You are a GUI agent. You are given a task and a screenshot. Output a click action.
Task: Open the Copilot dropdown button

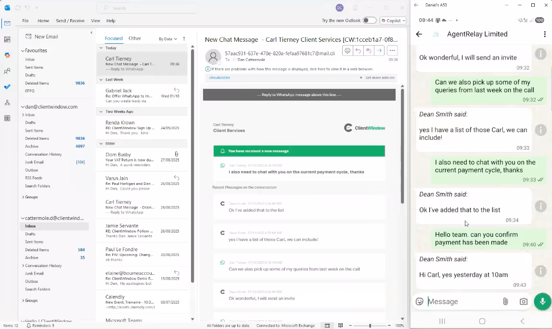point(393,21)
